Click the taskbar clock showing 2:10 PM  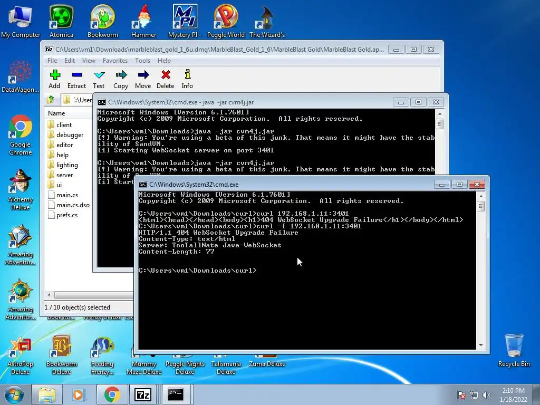(513, 394)
